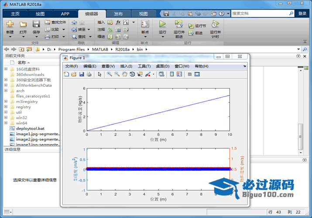Select the Data Cursor tool
The image size is (312, 218).
pyautogui.click(x=140, y=74)
